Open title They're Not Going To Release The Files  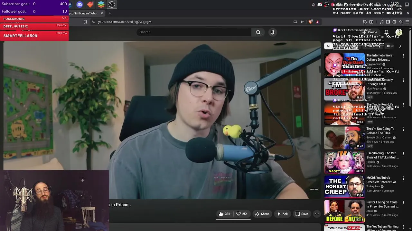(380, 131)
